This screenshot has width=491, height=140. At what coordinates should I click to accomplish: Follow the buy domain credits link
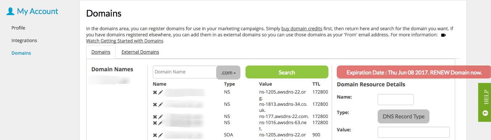pyautogui.click(x=302, y=28)
